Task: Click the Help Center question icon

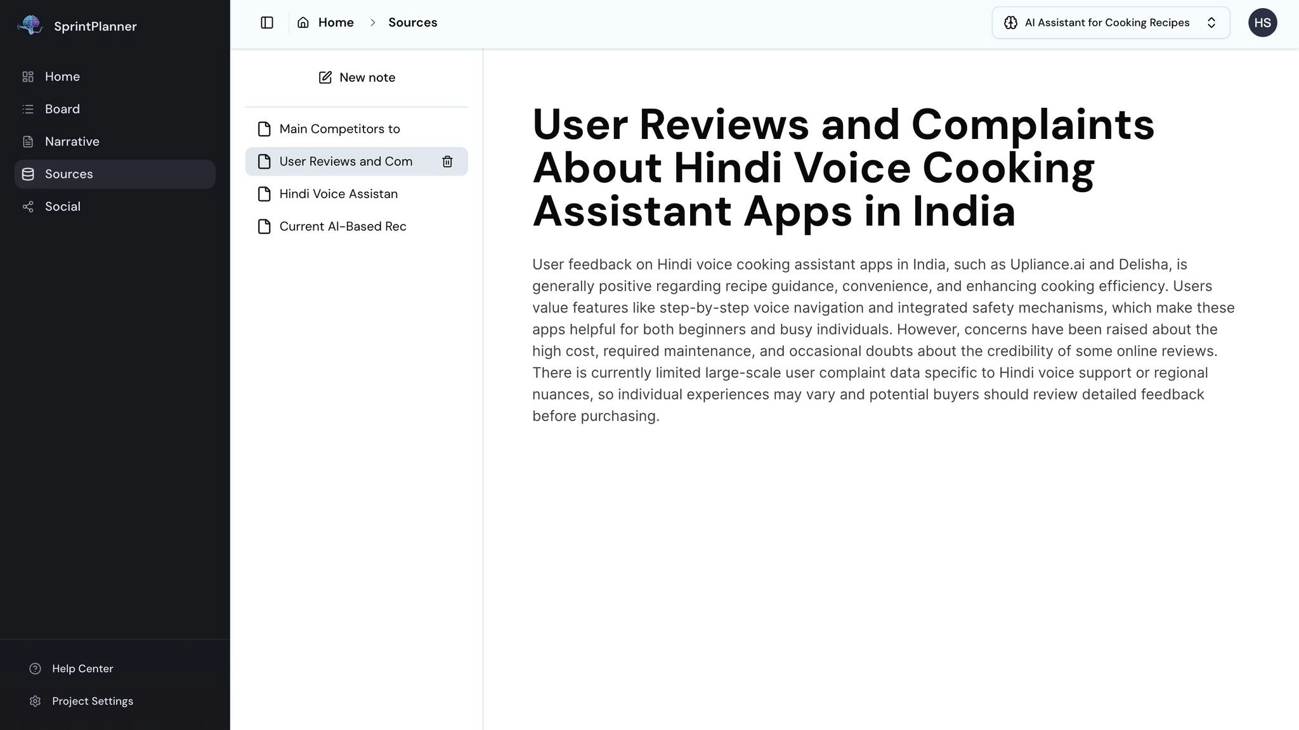Action: [36, 668]
